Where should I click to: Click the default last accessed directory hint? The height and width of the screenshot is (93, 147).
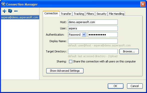pyautogui.click(x=92, y=56)
